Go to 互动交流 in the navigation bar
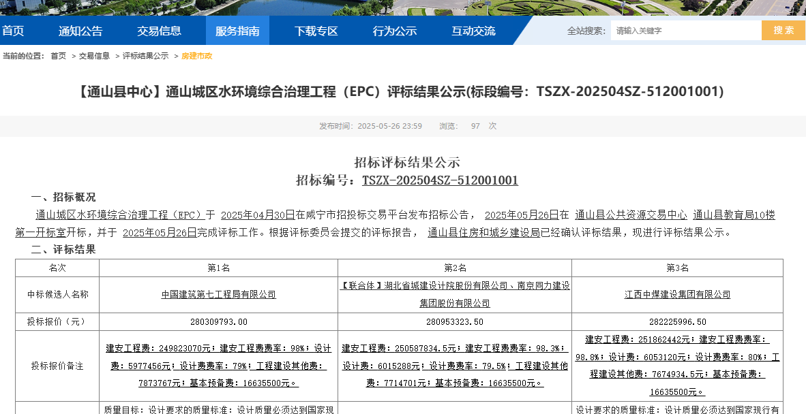The width and height of the screenshot is (806, 414). click(x=473, y=31)
